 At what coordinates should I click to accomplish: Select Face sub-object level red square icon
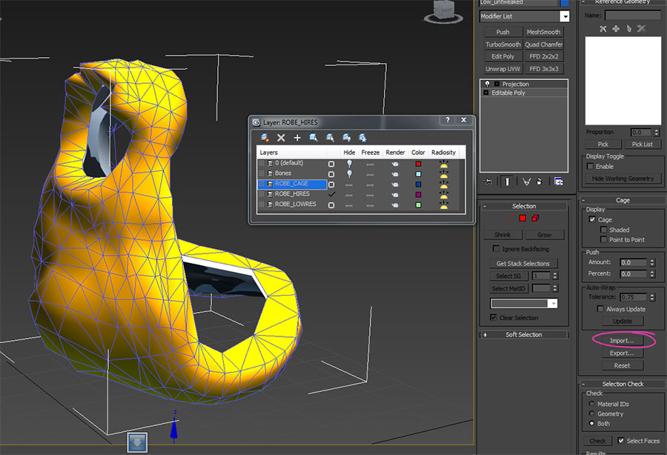click(x=522, y=218)
